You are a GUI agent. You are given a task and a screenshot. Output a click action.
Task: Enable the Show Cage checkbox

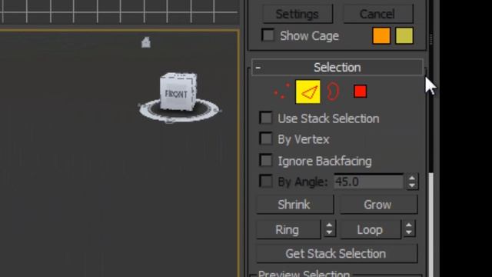(268, 35)
